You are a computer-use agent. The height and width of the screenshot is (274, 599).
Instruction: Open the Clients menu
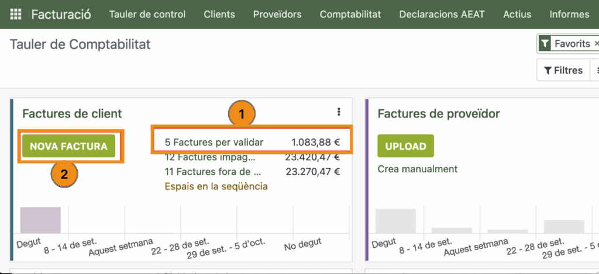[219, 14]
